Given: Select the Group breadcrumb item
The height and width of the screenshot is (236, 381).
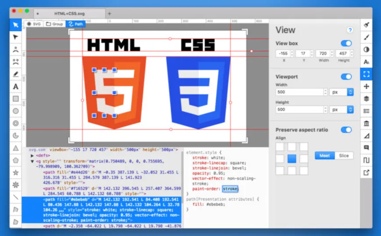Looking at the screenshot, I should 55,24.
